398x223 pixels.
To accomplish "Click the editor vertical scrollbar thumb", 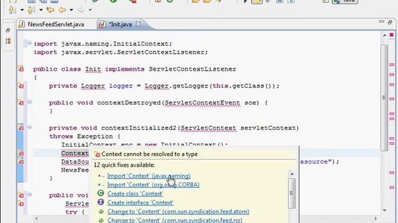I will point(384,98).
